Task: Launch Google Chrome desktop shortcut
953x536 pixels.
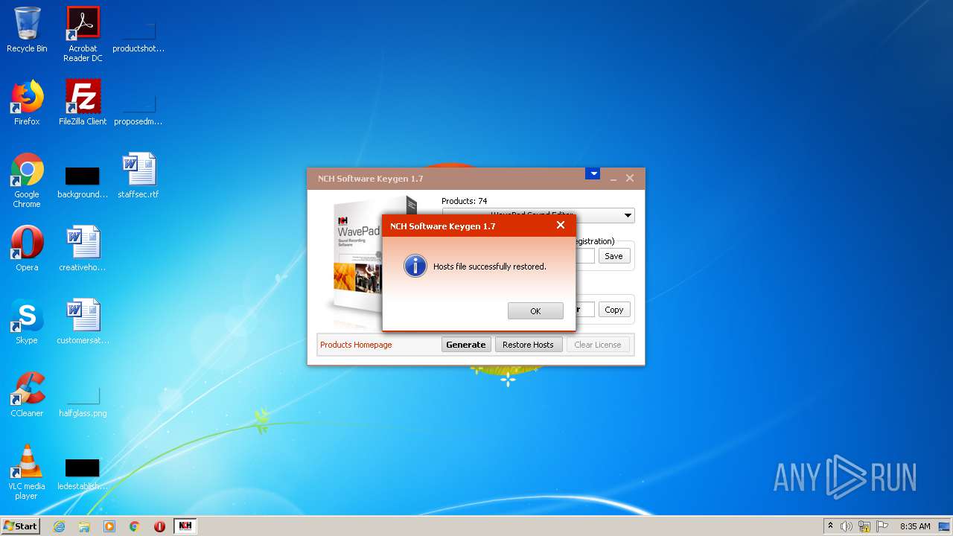Action: pos(27,180)
